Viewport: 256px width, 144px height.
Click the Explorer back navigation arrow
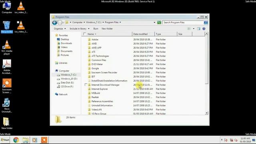[55, 22]
